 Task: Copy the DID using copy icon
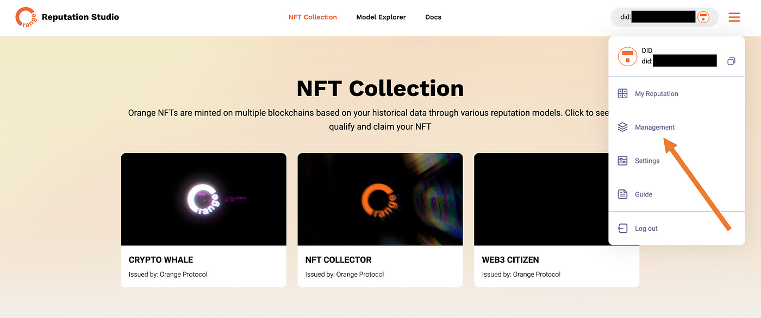point(731,61)
